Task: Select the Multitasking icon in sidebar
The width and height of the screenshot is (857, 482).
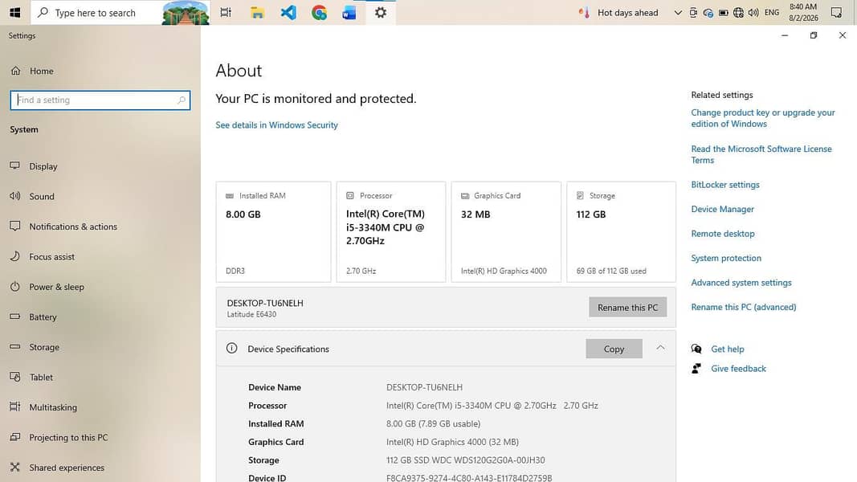Action: click(x=14, y=406)
